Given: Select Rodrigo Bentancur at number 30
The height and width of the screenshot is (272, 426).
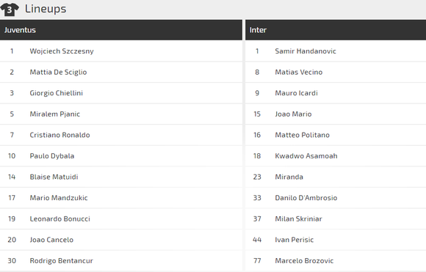Looking at the screenshot, I should (62, 260).
